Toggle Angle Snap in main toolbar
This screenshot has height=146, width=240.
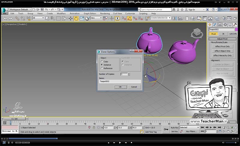(130, 19)
